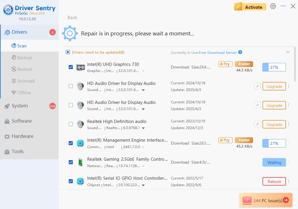Select Scan in the sidebar
The width and height of the screenshot is (298, 209).
coord(30,46)
